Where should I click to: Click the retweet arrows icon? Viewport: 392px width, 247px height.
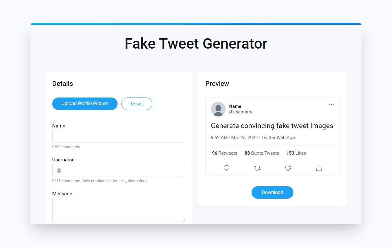tap(257, 168)
